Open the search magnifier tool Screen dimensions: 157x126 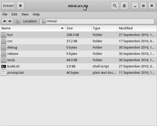pyautogui.click(x=115, y=6)
